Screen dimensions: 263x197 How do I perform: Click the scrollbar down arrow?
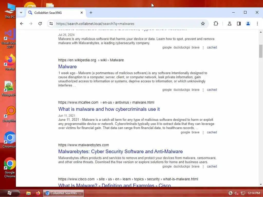click(x=261, y=185)
